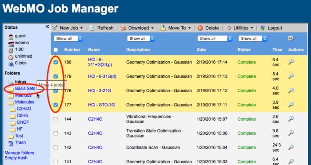
Task: Click the Logout icon in toolbar
Action: click(263, 28)
